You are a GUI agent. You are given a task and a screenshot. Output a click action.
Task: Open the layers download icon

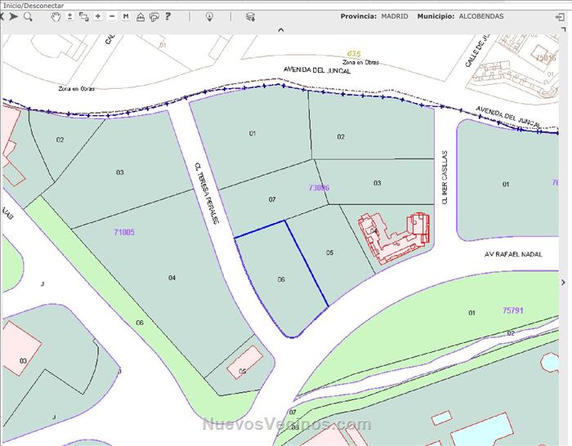tap(251, 16)
